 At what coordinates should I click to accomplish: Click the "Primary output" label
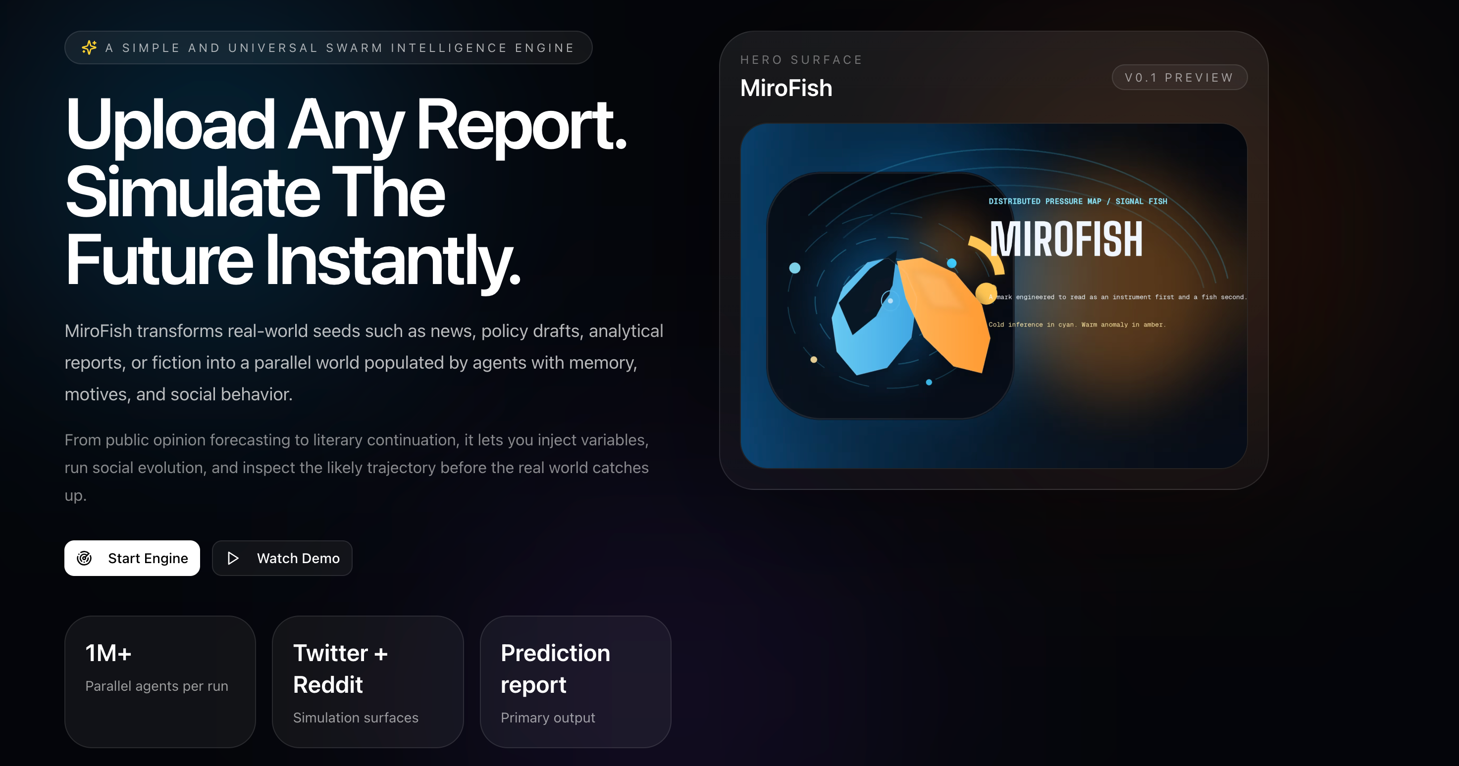548,718
